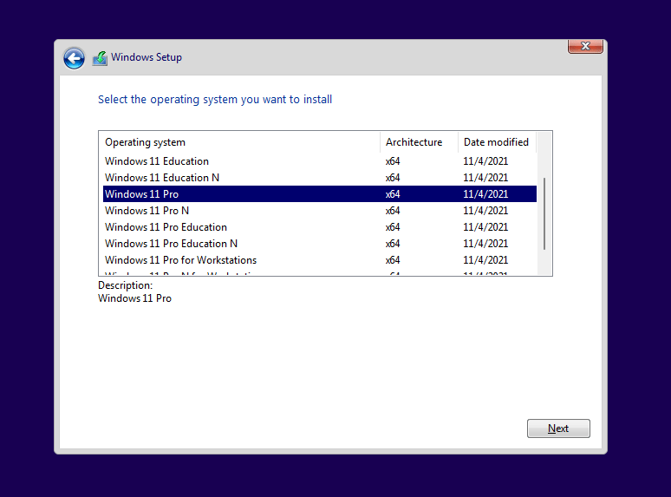The height and width of the screenshot is (497, 671).
Task: Click the list's vertical scrollbar thumb
Action: [x=544, y=213]
